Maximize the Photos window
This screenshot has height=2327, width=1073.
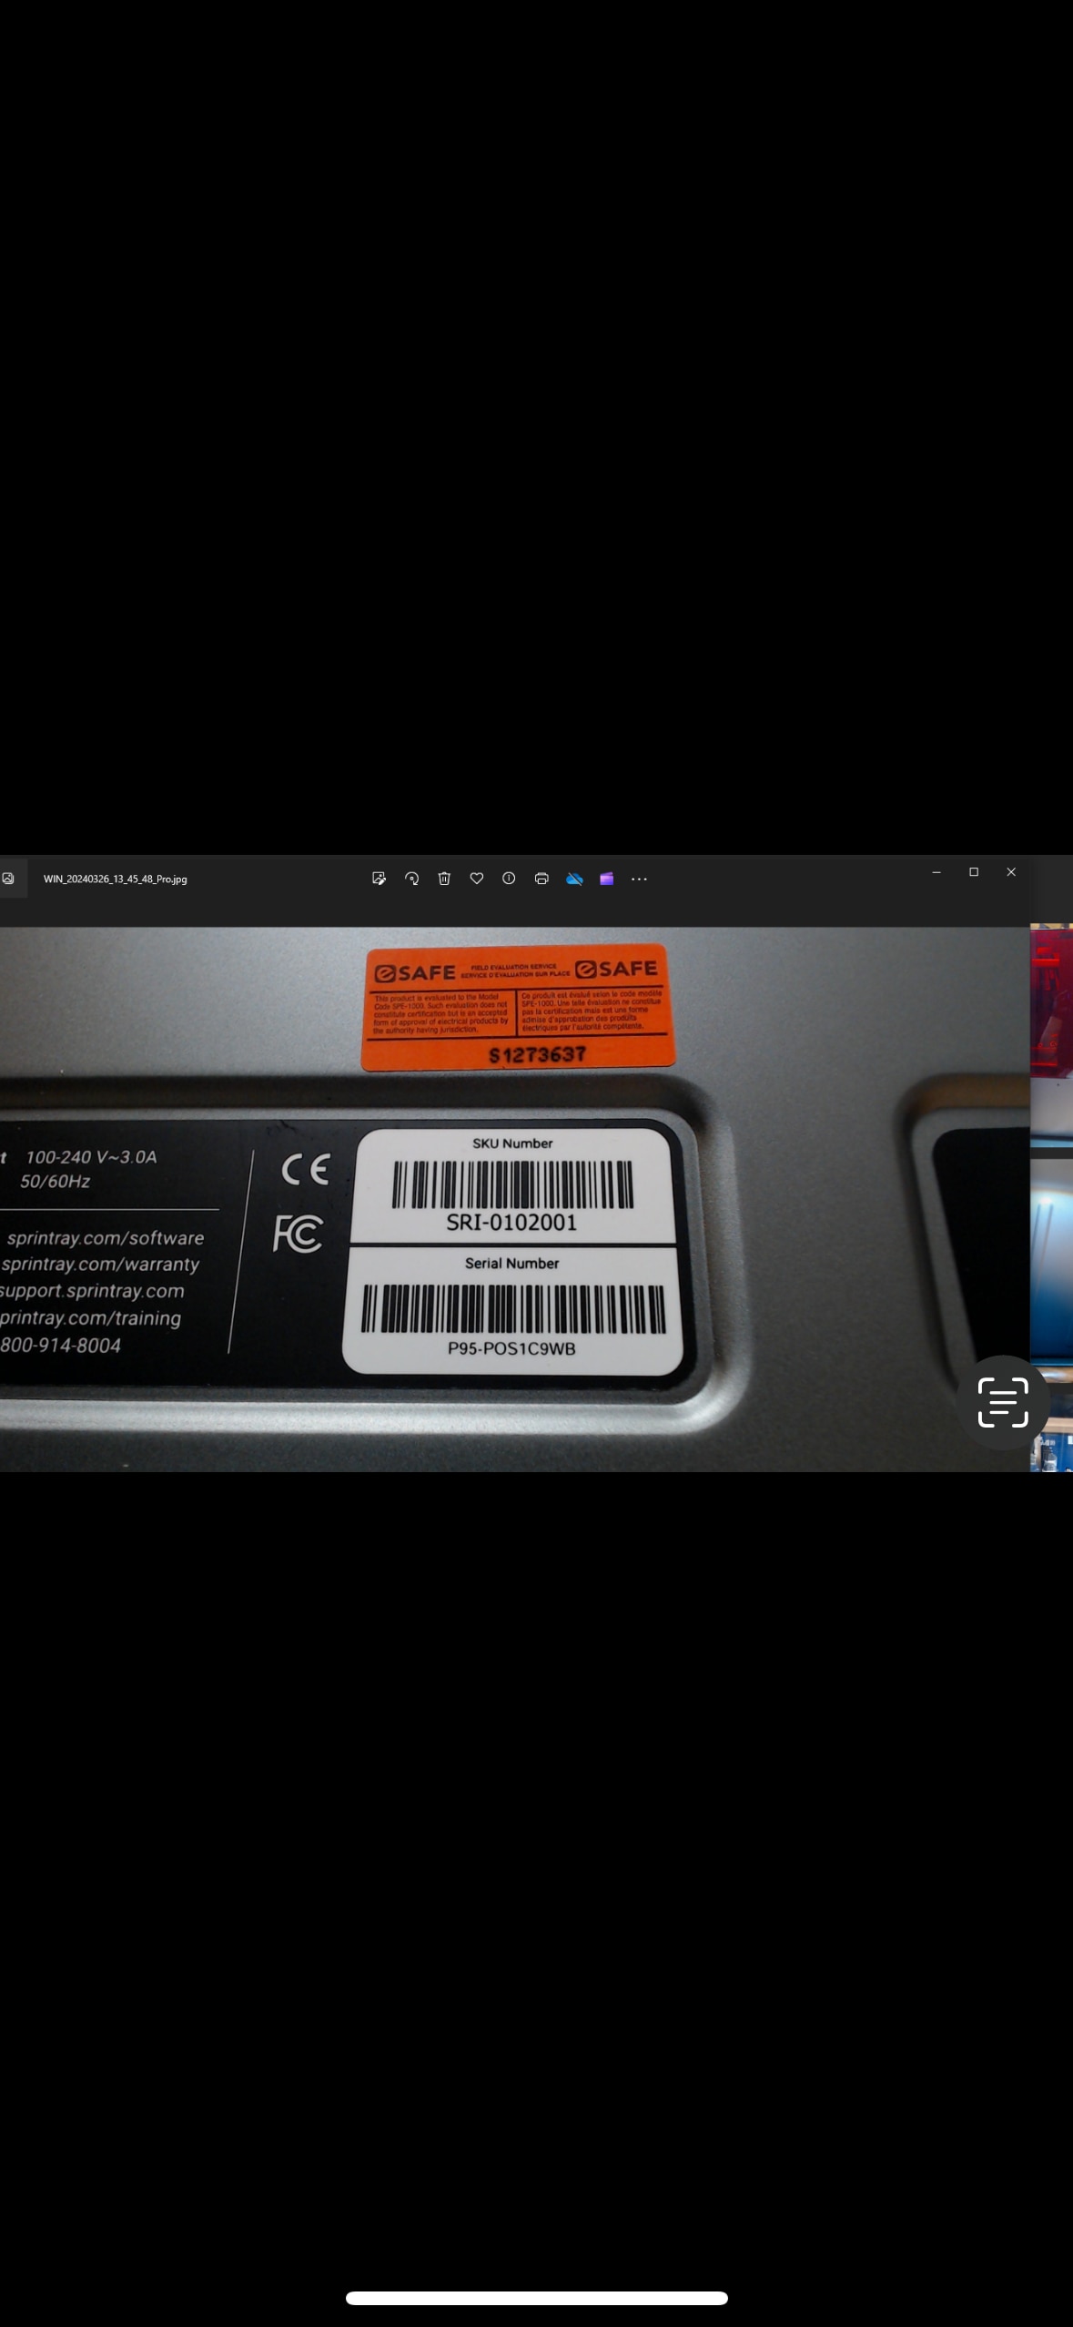click(974, 872)
